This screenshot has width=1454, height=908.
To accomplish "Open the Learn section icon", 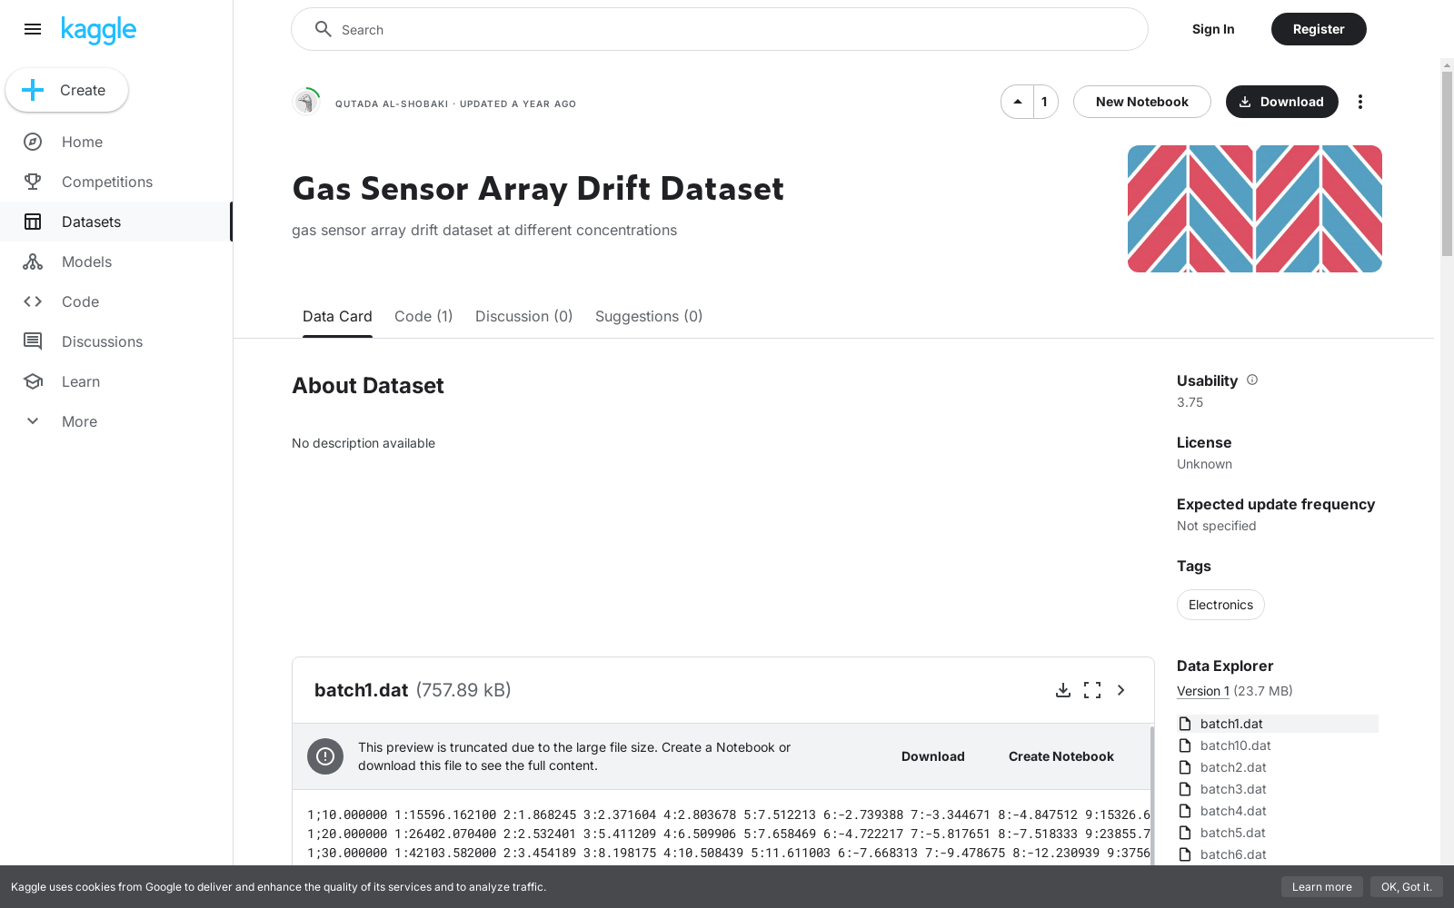I will [33, 381].
